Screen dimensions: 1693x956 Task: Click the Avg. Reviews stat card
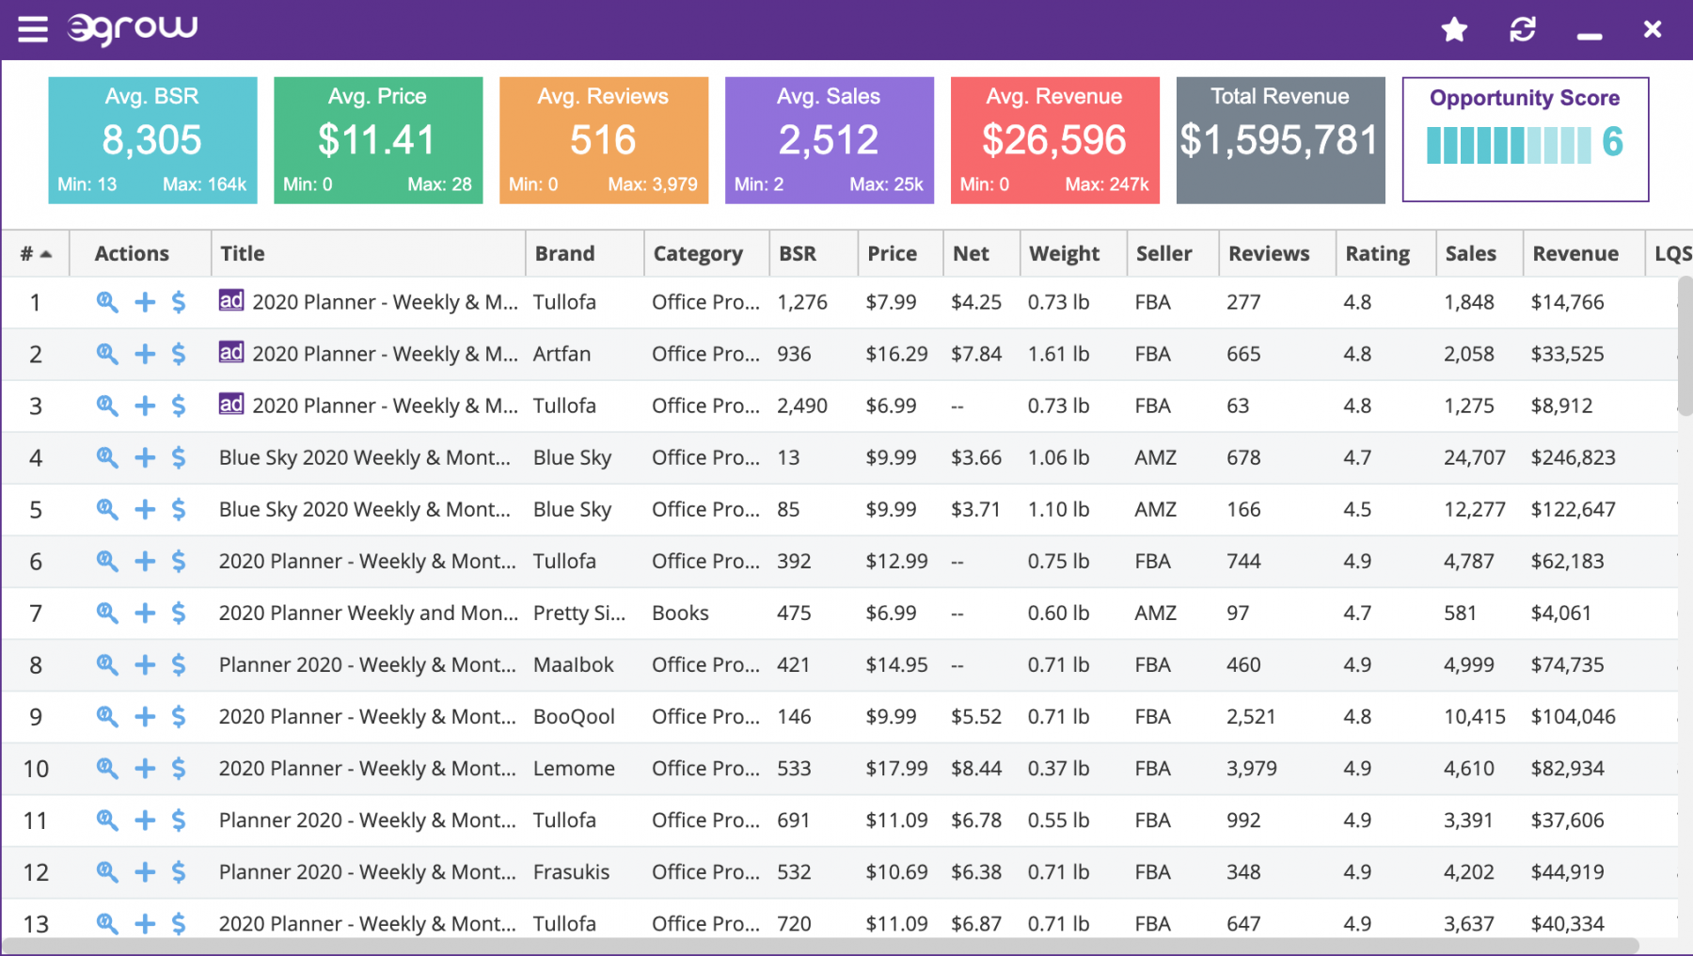pyautogui.click(x=604, y=140)
